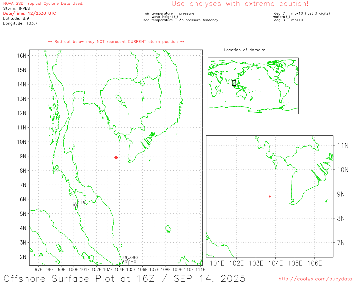
Task: Click the 'Storm: INVEST' line
Action: point(18,9)
